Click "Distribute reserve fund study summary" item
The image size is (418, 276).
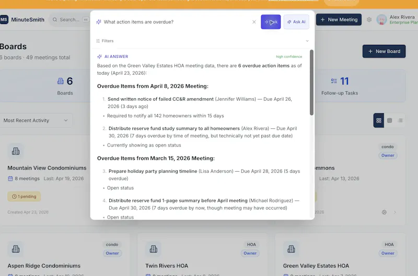[x=174, y=128]
